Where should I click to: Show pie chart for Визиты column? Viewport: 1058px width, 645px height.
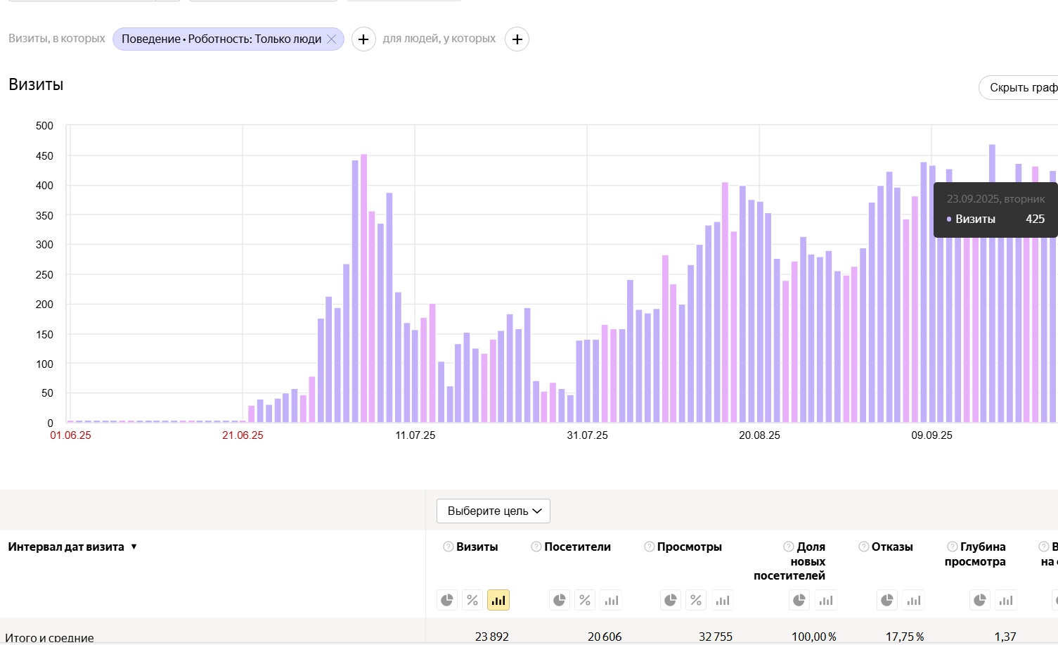coord(447,600)
